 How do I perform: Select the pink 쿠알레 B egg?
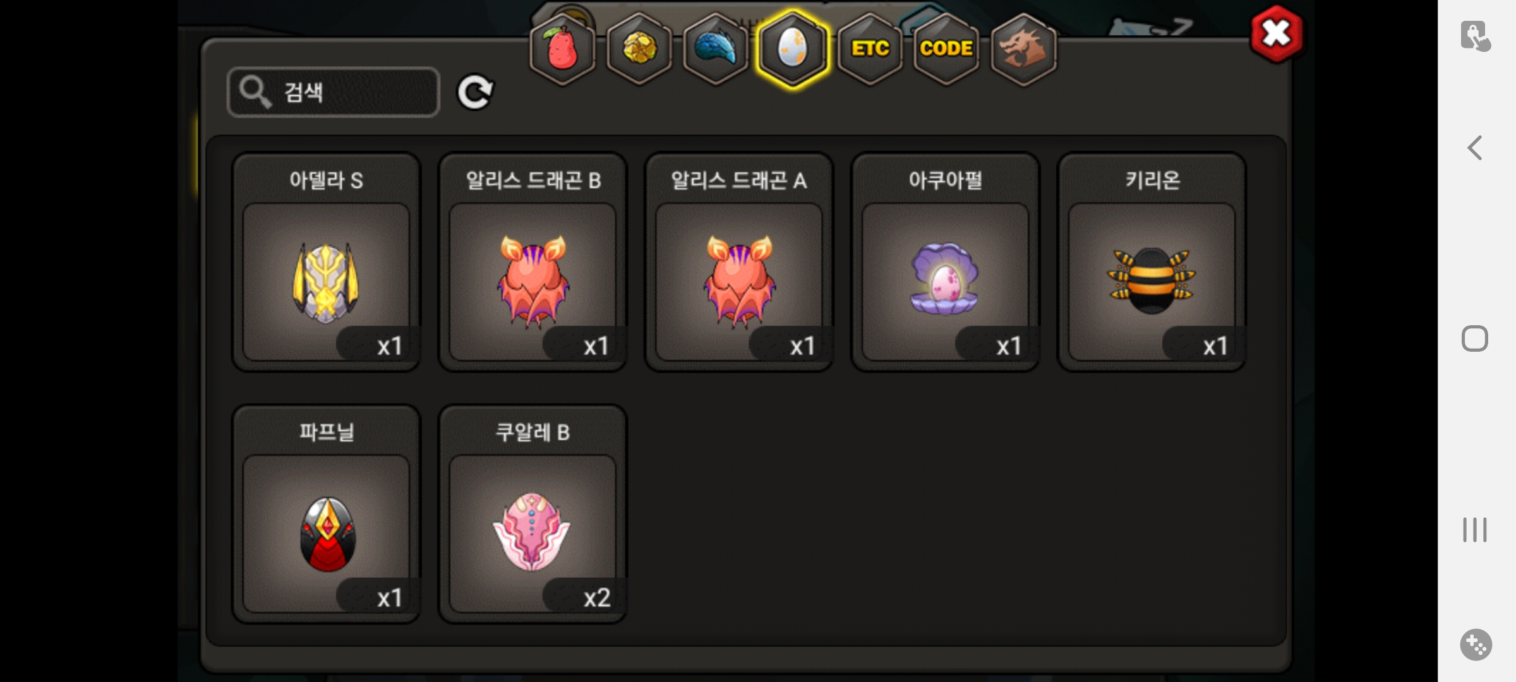point(532,514)
